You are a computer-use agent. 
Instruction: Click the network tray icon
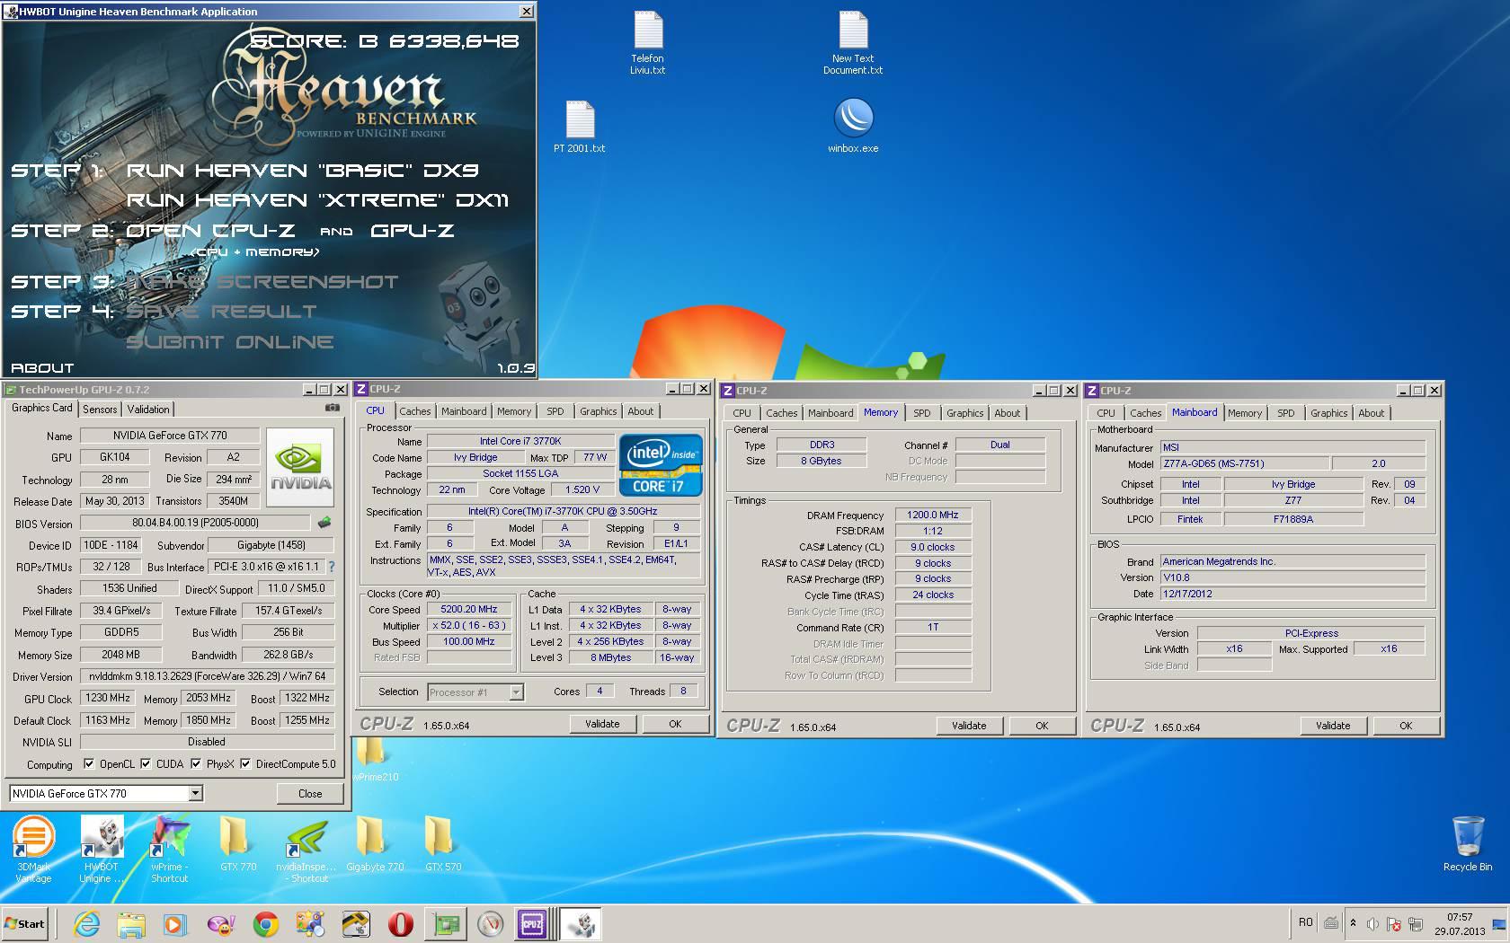click(1416, 924)
